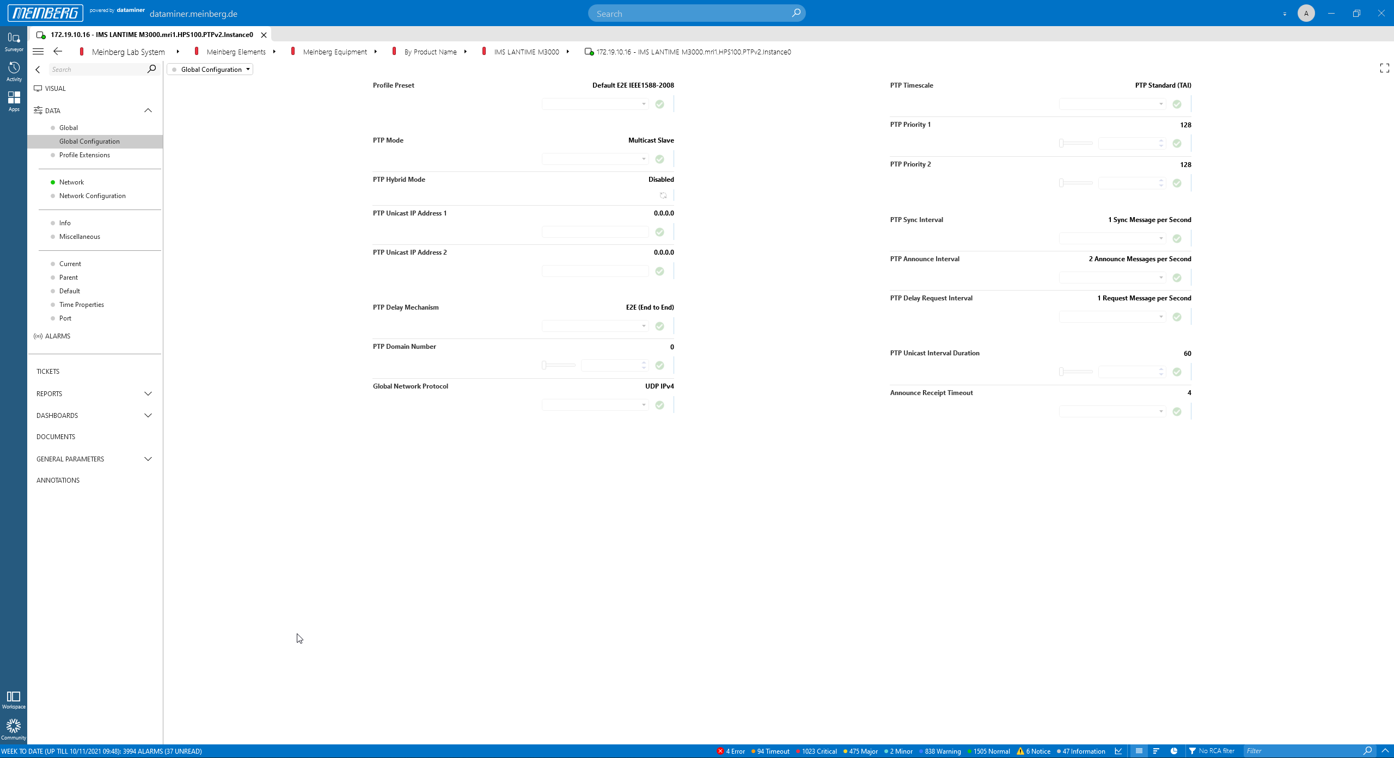Image resolution: width=1394 pixels, height=758 pixels.
Task: Click the Meinberg logo
Action: click(x=45, y=13)
